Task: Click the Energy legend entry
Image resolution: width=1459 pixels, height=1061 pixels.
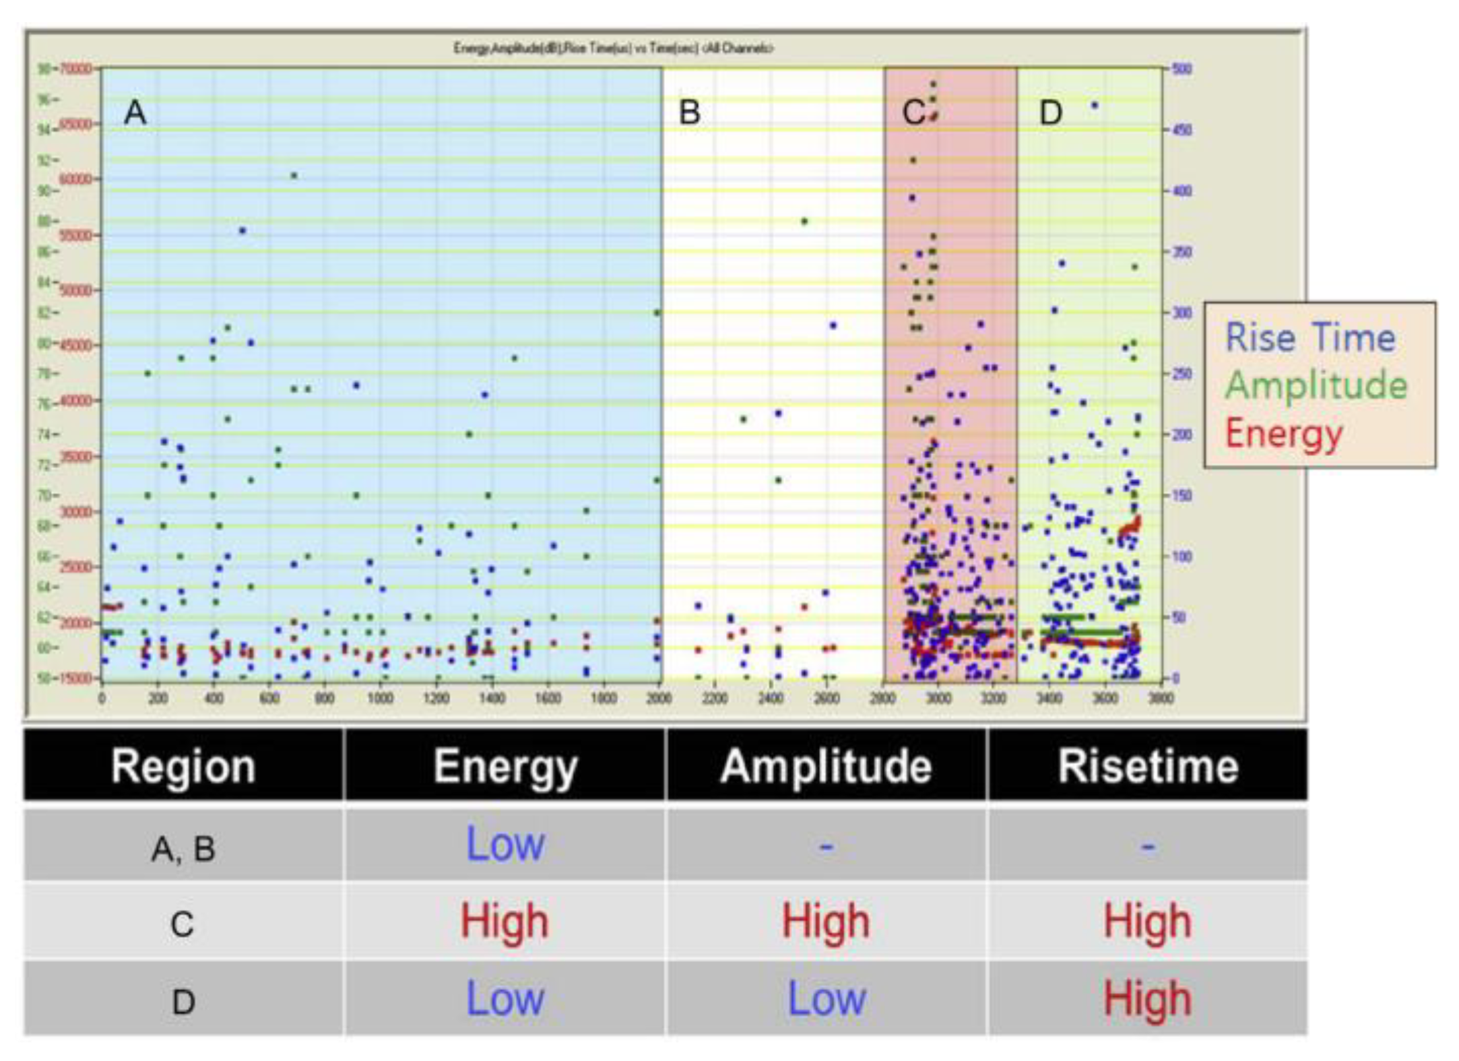Action: pyautogui.click(x=1283, y=433)
